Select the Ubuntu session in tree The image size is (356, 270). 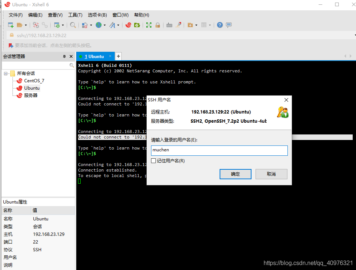point(32,88)
